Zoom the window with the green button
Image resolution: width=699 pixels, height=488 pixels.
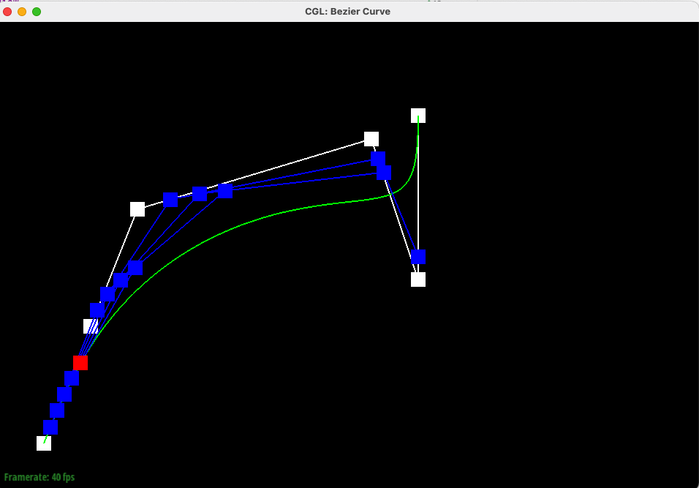pos(37,12)
